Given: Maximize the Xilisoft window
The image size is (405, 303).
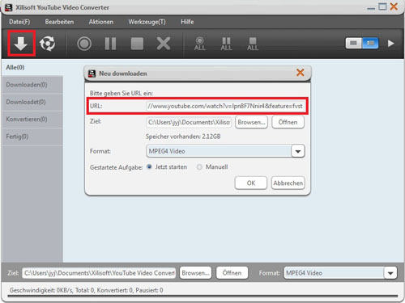Looking at the screenshot, I should coord(382,6).
